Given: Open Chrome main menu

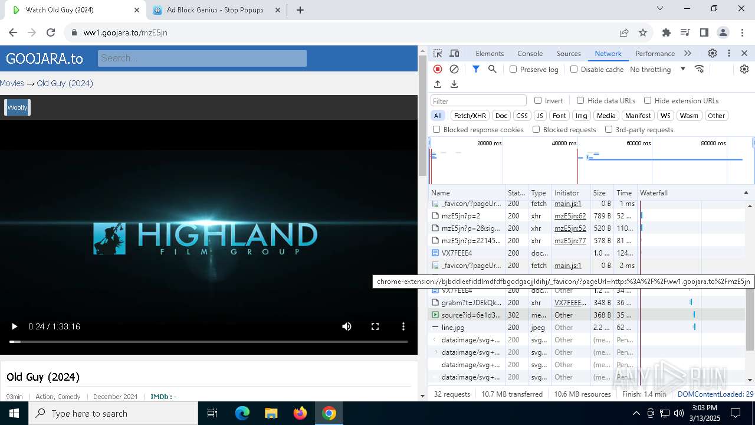Looking at the screenshot, I should [x=742, y=32].
